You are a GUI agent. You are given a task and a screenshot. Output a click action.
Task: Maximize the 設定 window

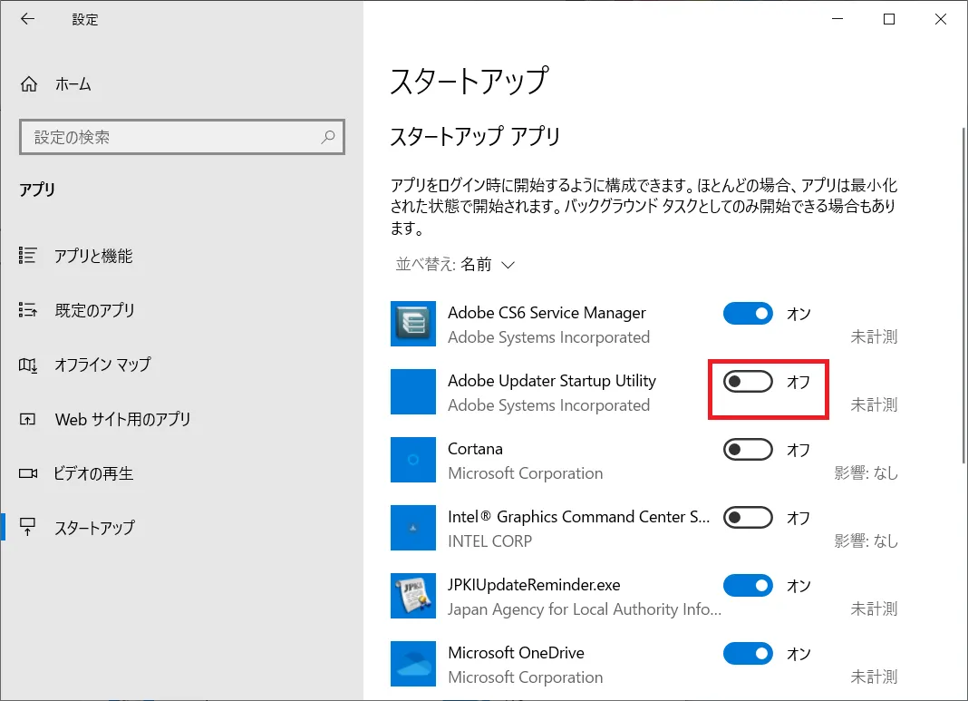coord(889,19)
